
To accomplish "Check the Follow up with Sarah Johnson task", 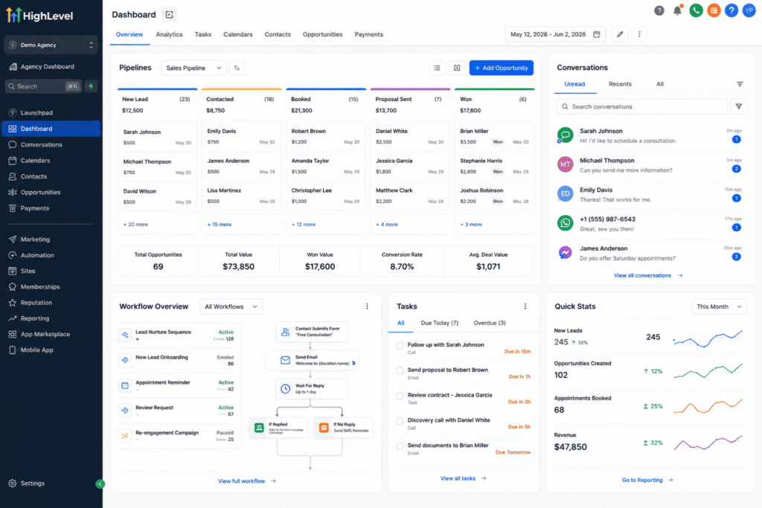I will [400, 346].
